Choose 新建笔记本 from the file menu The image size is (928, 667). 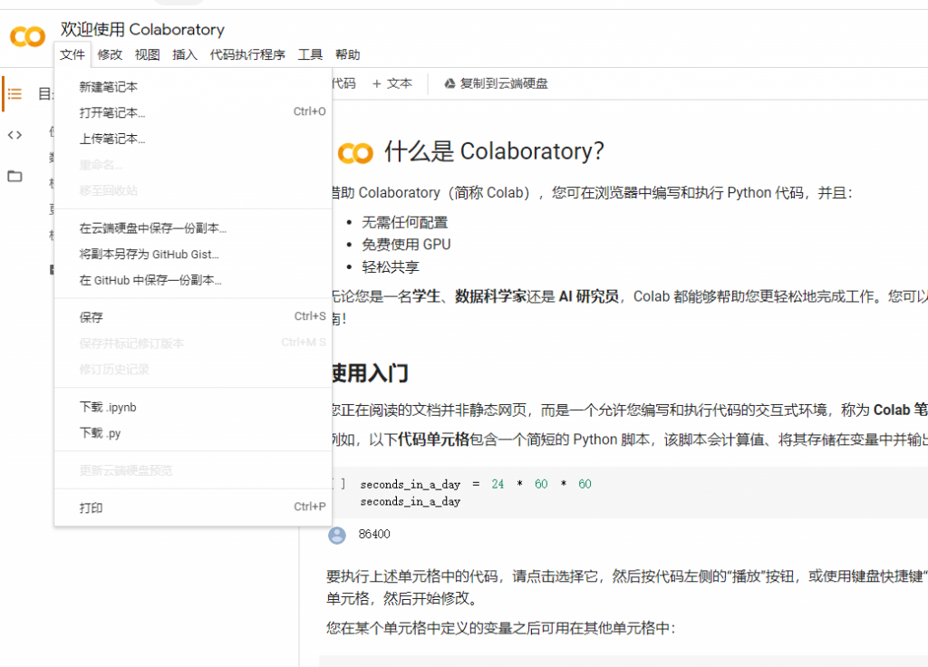click(193, 87)
